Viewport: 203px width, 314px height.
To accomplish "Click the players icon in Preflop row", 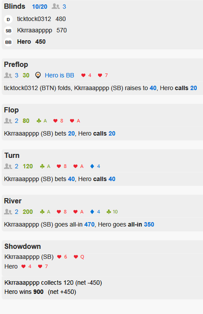I will 8,75.
